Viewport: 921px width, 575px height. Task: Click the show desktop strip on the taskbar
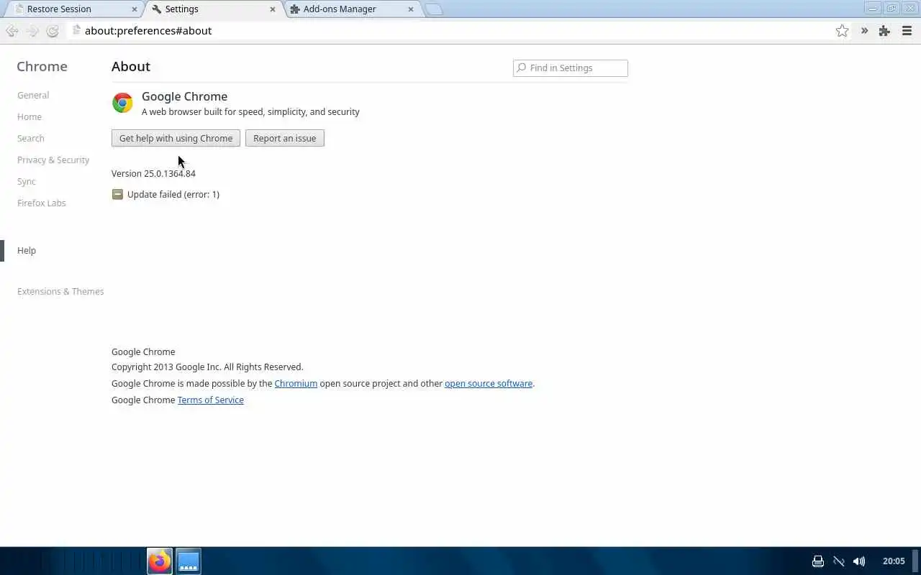pos(917,561)
